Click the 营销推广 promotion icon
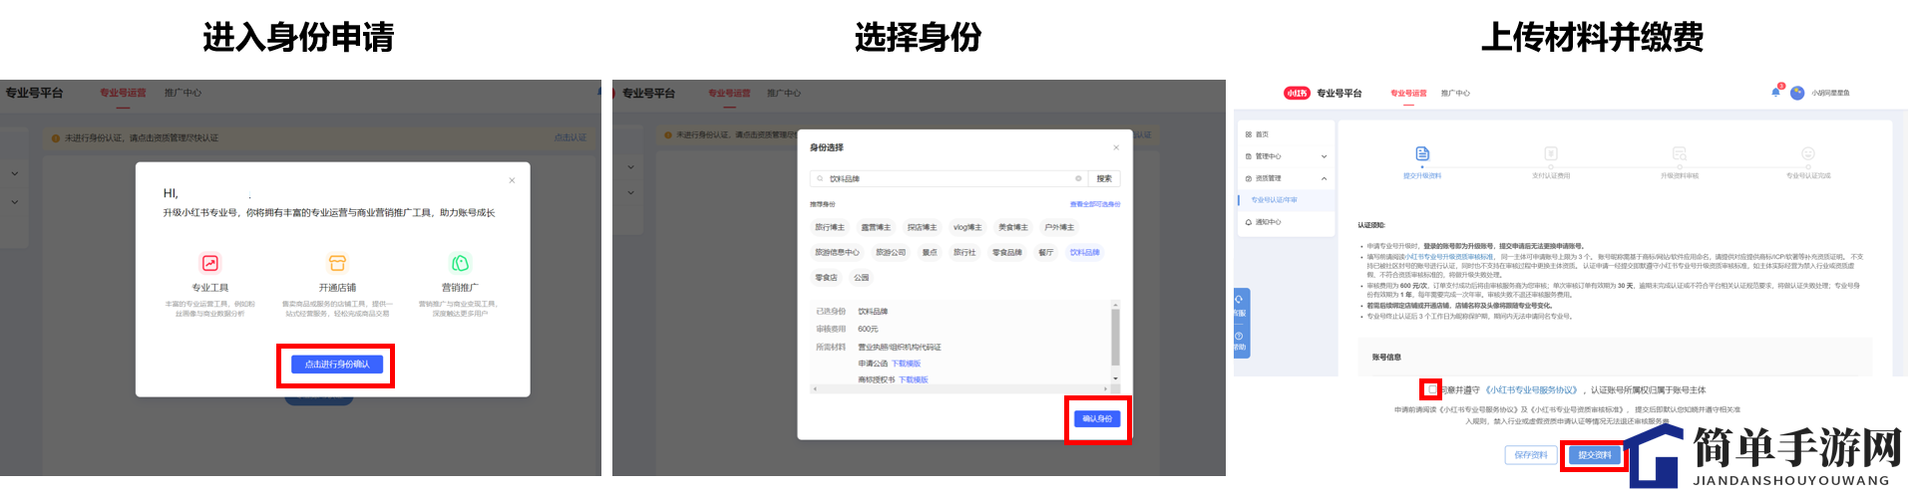Screen dimensions: 1915x495 (460, 263)
